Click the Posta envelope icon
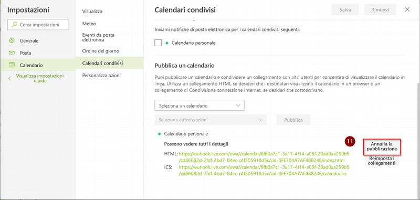The width and height of the screenshot is (420, 200). point(12,52)
